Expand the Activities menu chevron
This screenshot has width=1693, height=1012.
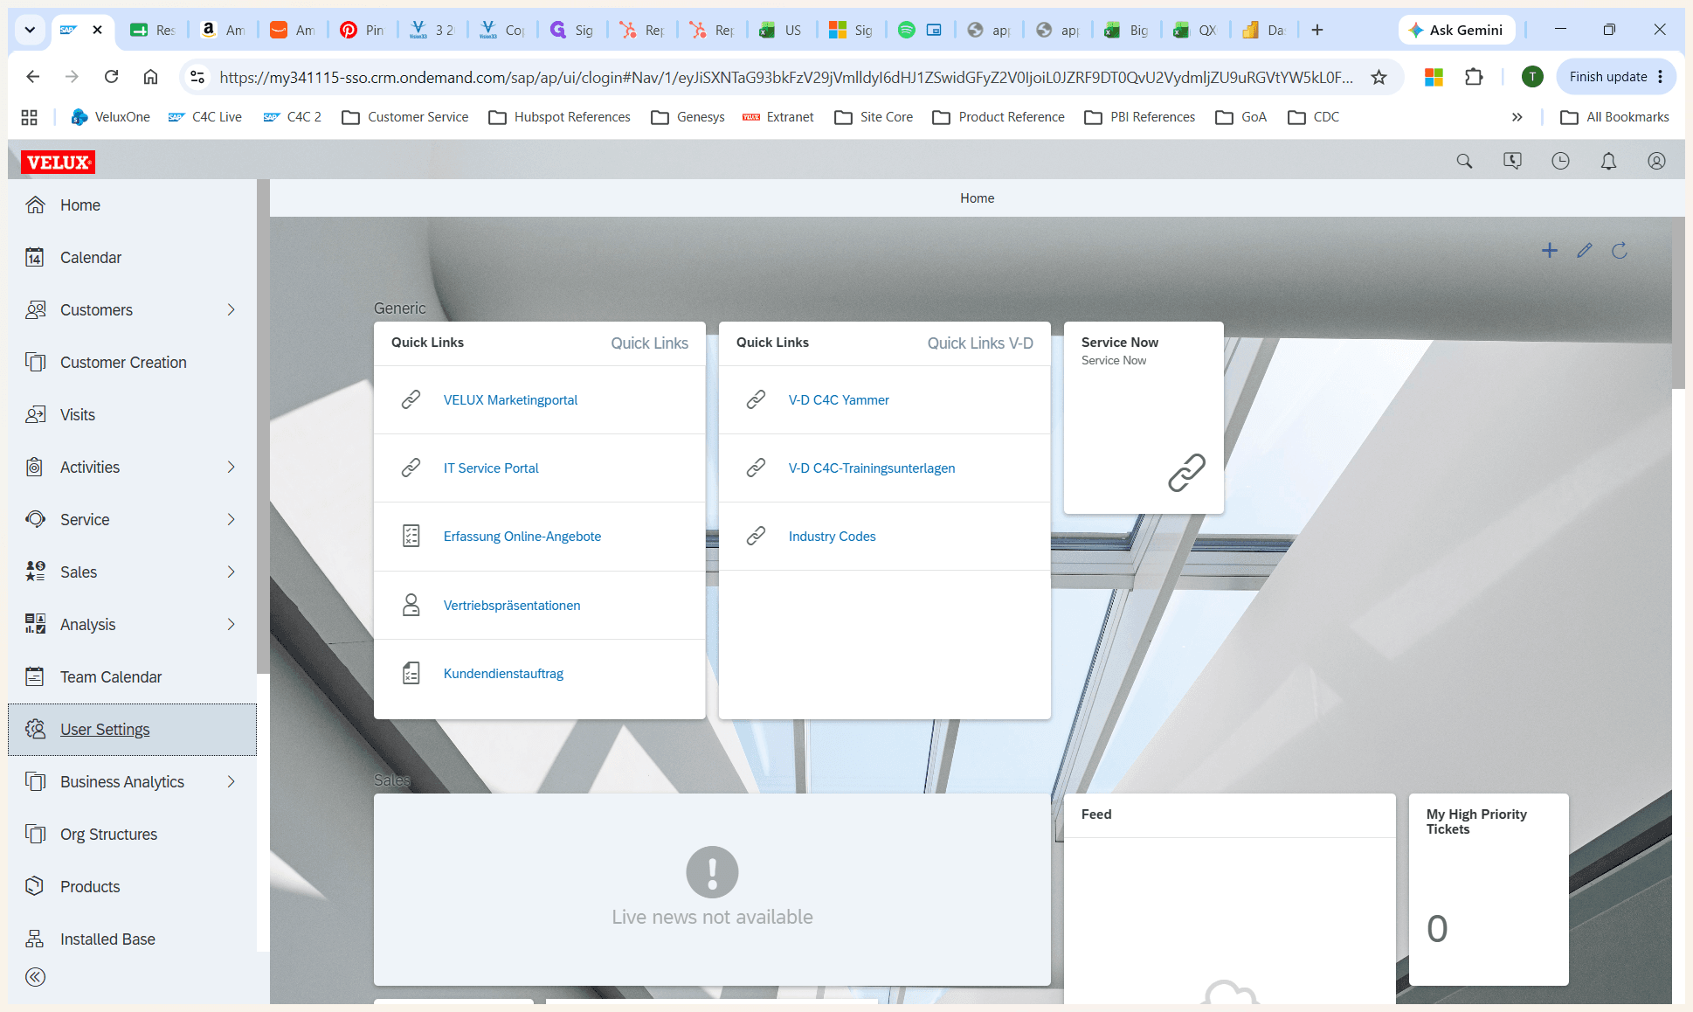click(x=231, y=467)
